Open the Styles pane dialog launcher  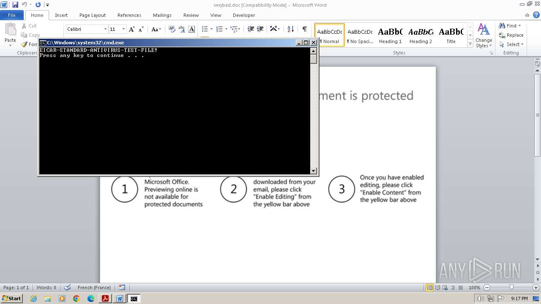coord(491,53)
